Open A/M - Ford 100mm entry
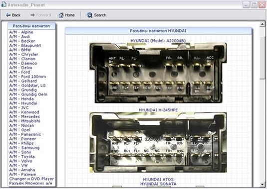This screenshot has width=267, height=189. (x=27, y=77)
